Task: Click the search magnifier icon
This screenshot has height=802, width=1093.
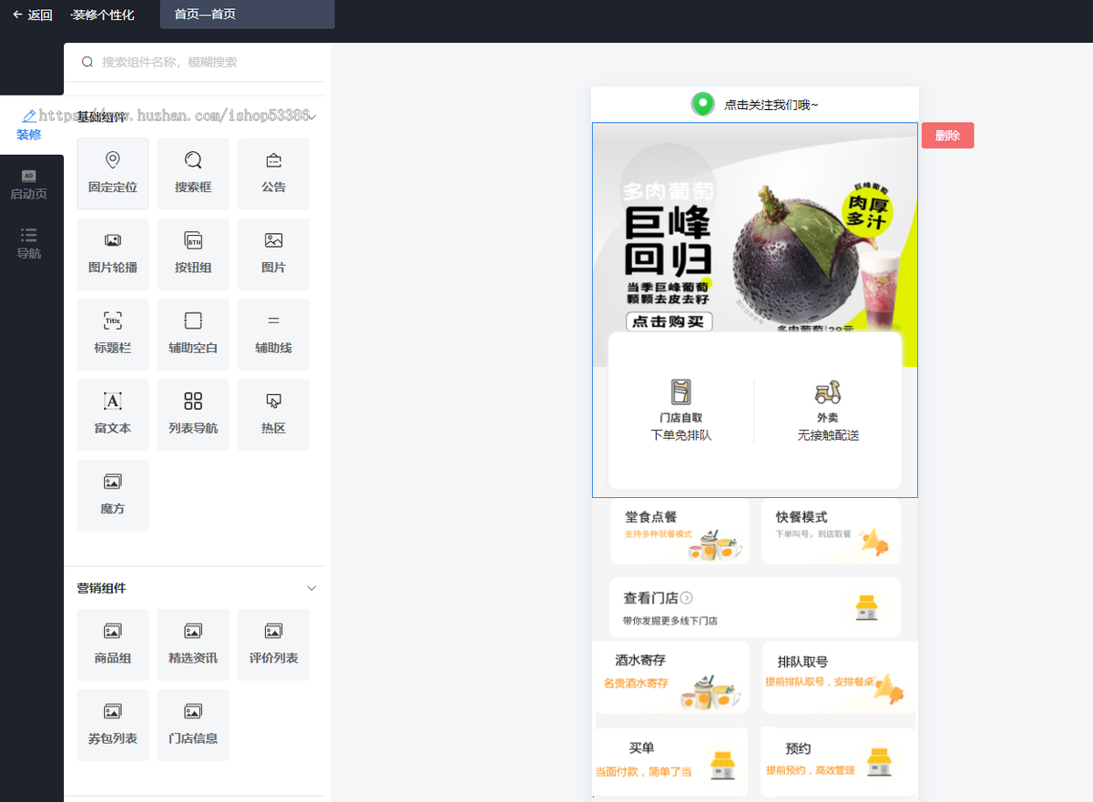Action: 87,62
